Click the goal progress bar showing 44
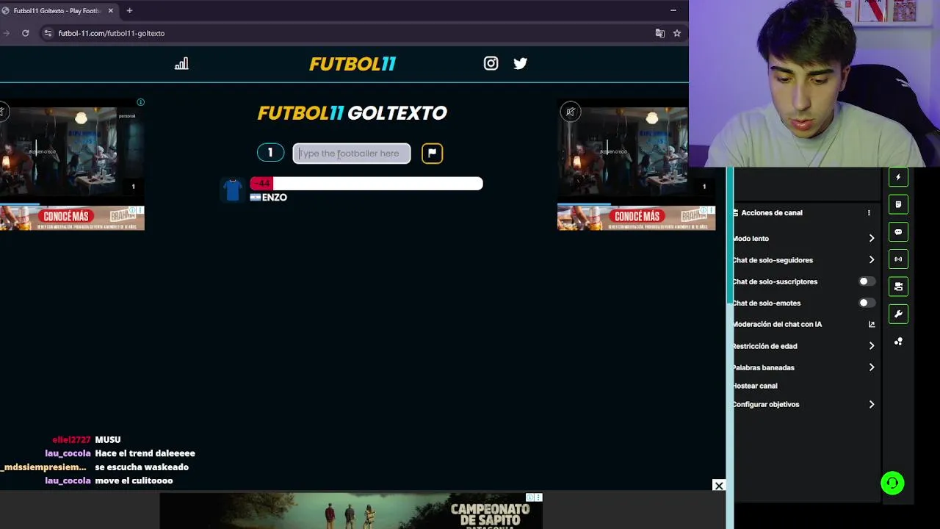940x529 pixels. coord(366,184)
